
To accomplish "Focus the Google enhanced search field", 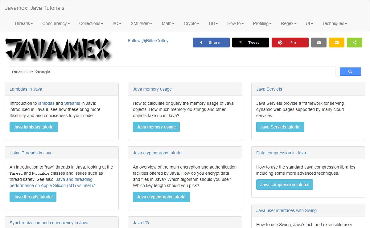I will [x=172, y=72].
